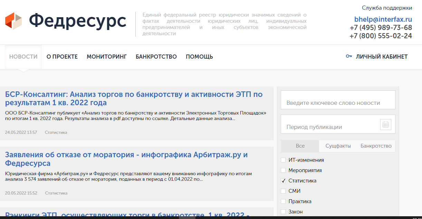Screen dimensions: 422x219
Task: Select the Практика checkbox
Action: coord(283,201)
